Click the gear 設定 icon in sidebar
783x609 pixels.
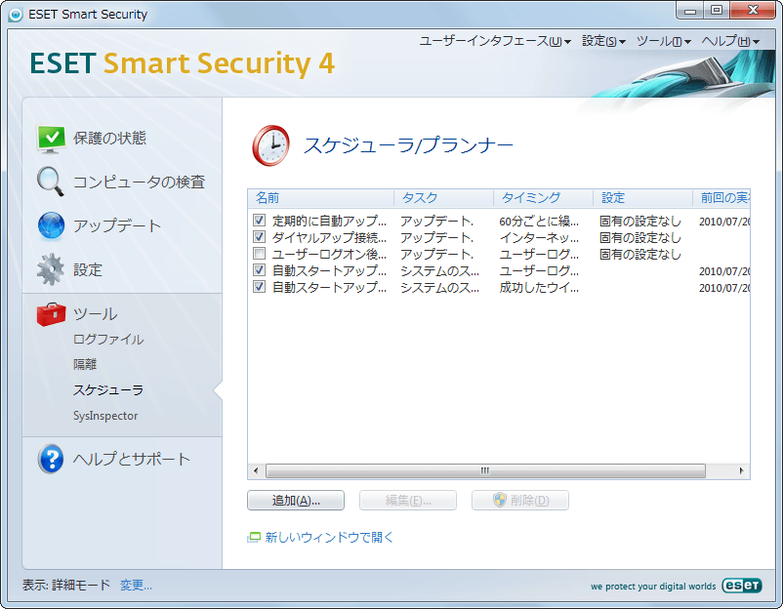coord(52,269)
